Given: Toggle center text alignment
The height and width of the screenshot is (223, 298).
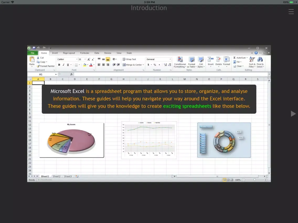Looking at the screenshot, I should 103,65.
